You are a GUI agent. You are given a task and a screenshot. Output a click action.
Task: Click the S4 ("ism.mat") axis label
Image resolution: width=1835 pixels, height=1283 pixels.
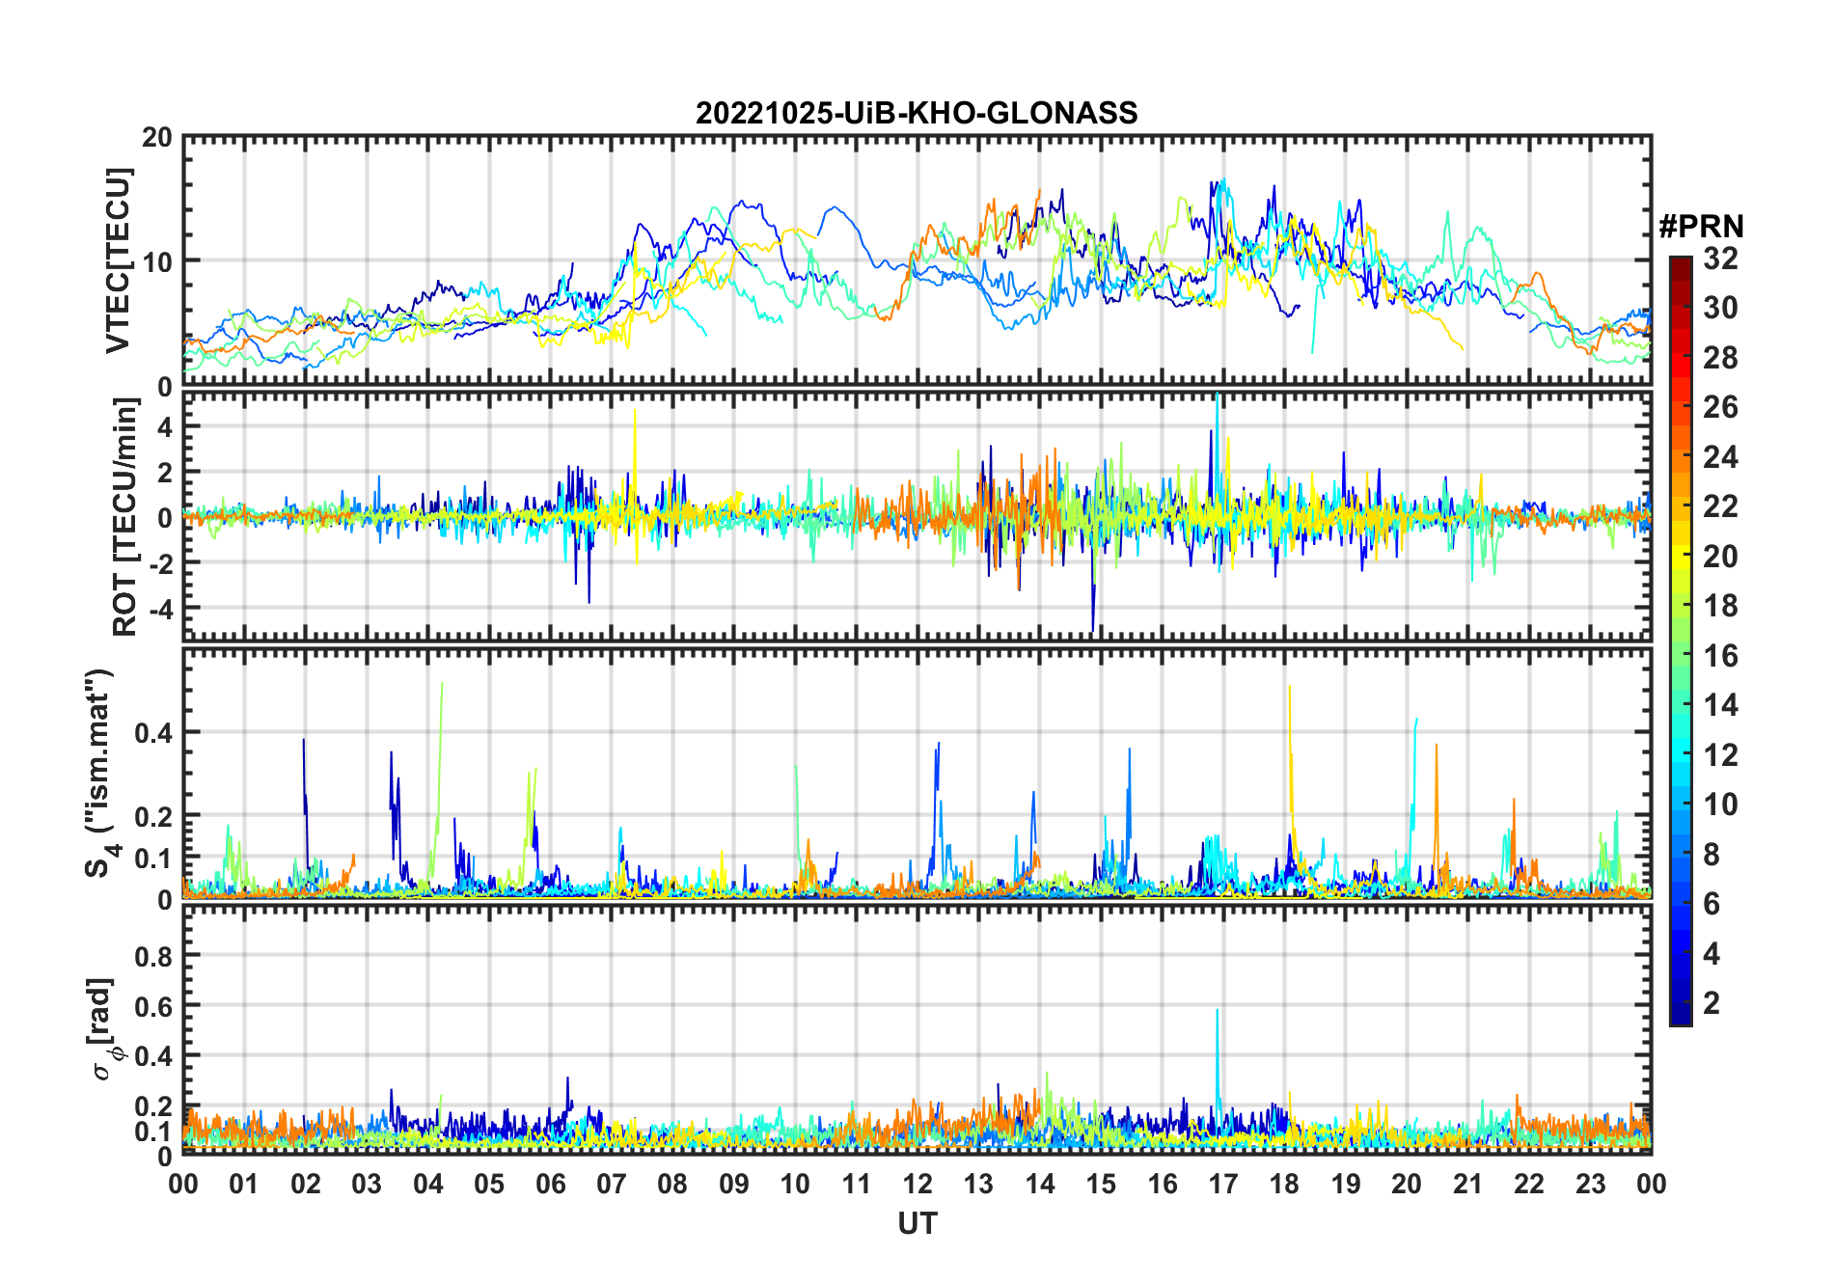101,774
